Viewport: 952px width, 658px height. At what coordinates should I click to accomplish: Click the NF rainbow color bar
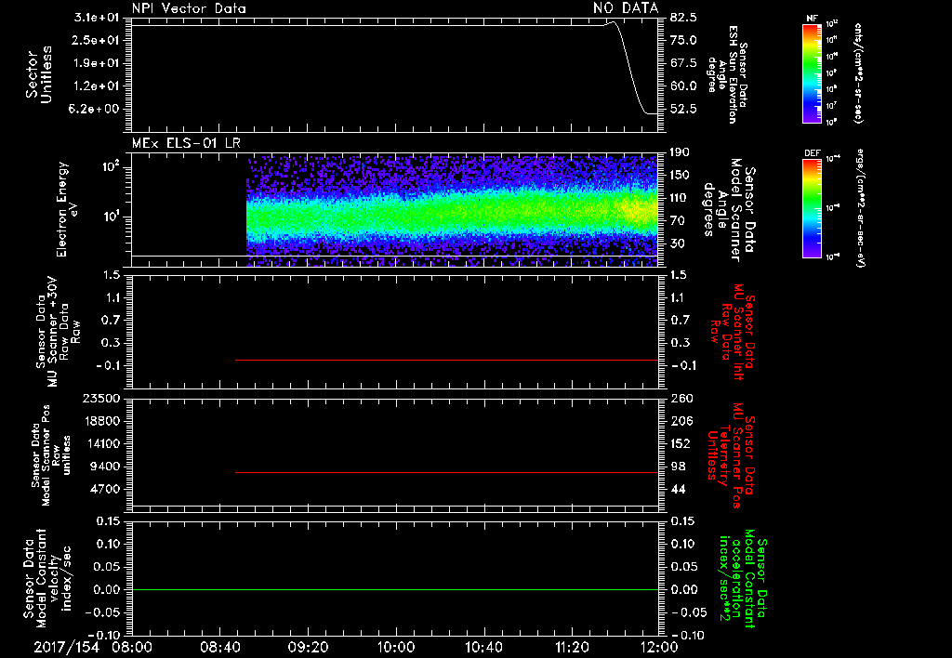(x=812, y=73)
